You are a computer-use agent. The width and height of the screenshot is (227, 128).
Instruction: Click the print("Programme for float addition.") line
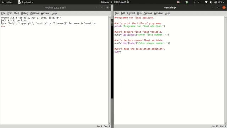point(139,26)
